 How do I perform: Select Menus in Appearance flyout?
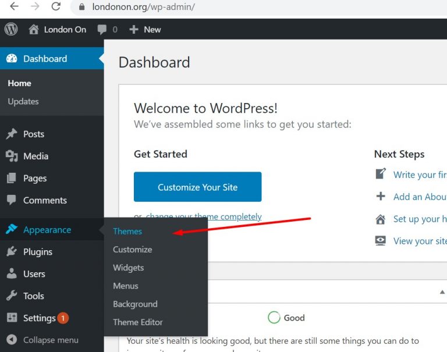[126, 286]
